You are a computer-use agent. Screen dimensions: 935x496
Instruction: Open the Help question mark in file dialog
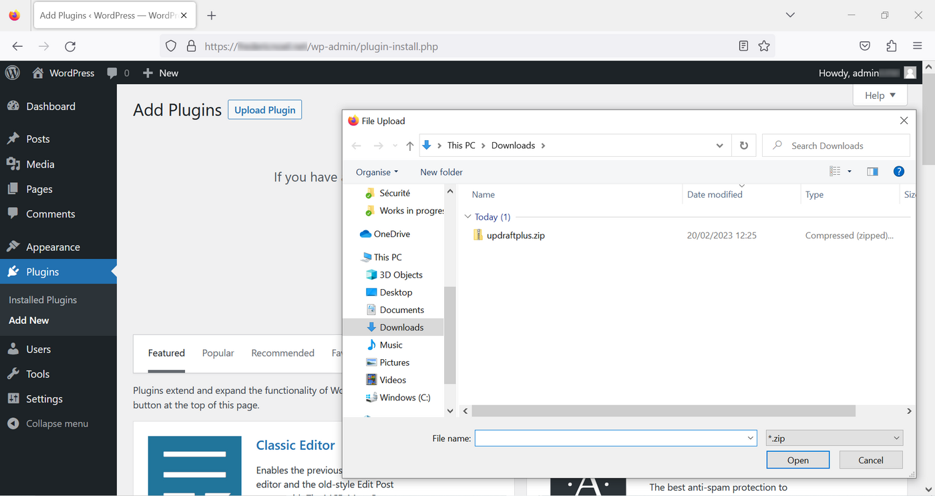(899, 172)
